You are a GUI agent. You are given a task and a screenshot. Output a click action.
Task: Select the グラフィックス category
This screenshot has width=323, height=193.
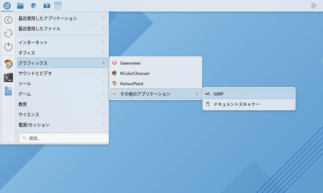62,63
